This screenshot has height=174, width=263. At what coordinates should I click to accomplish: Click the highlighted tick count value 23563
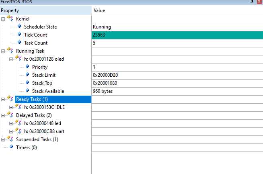(99, 35)
